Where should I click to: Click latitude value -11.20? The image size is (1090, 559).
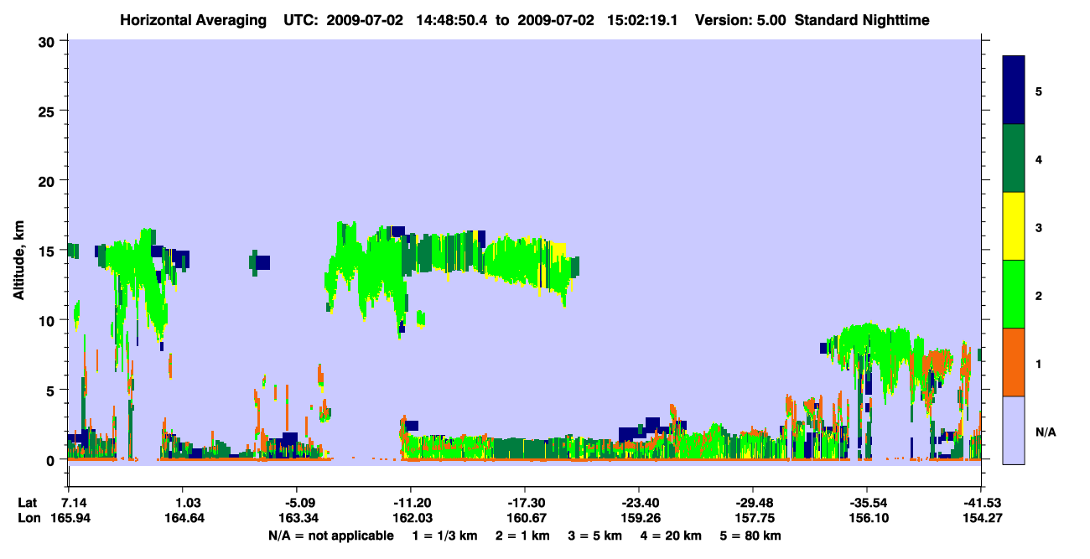click(x=410, y=503)
